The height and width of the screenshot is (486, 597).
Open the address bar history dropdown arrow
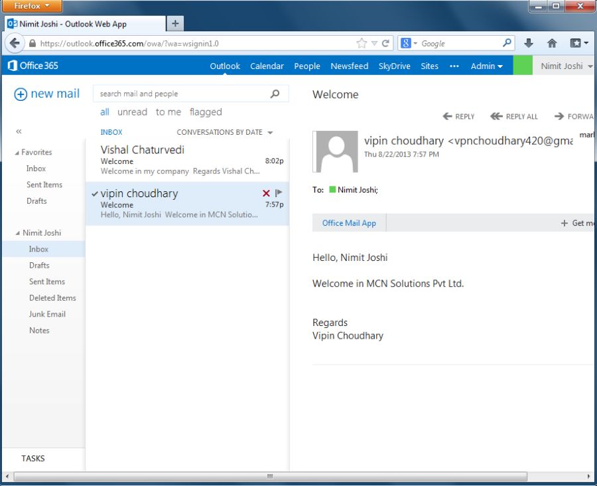tap(374, 43)
